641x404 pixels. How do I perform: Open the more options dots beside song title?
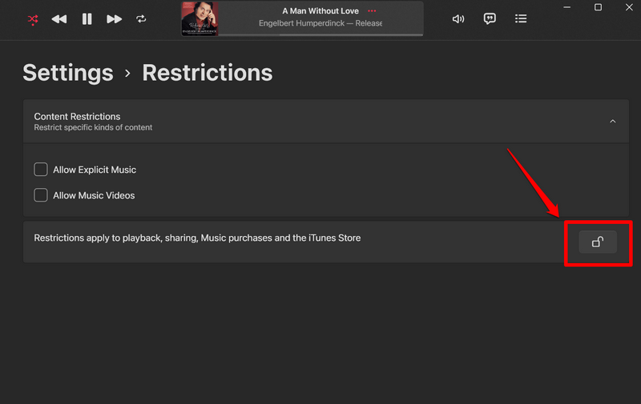coord(371,11)
